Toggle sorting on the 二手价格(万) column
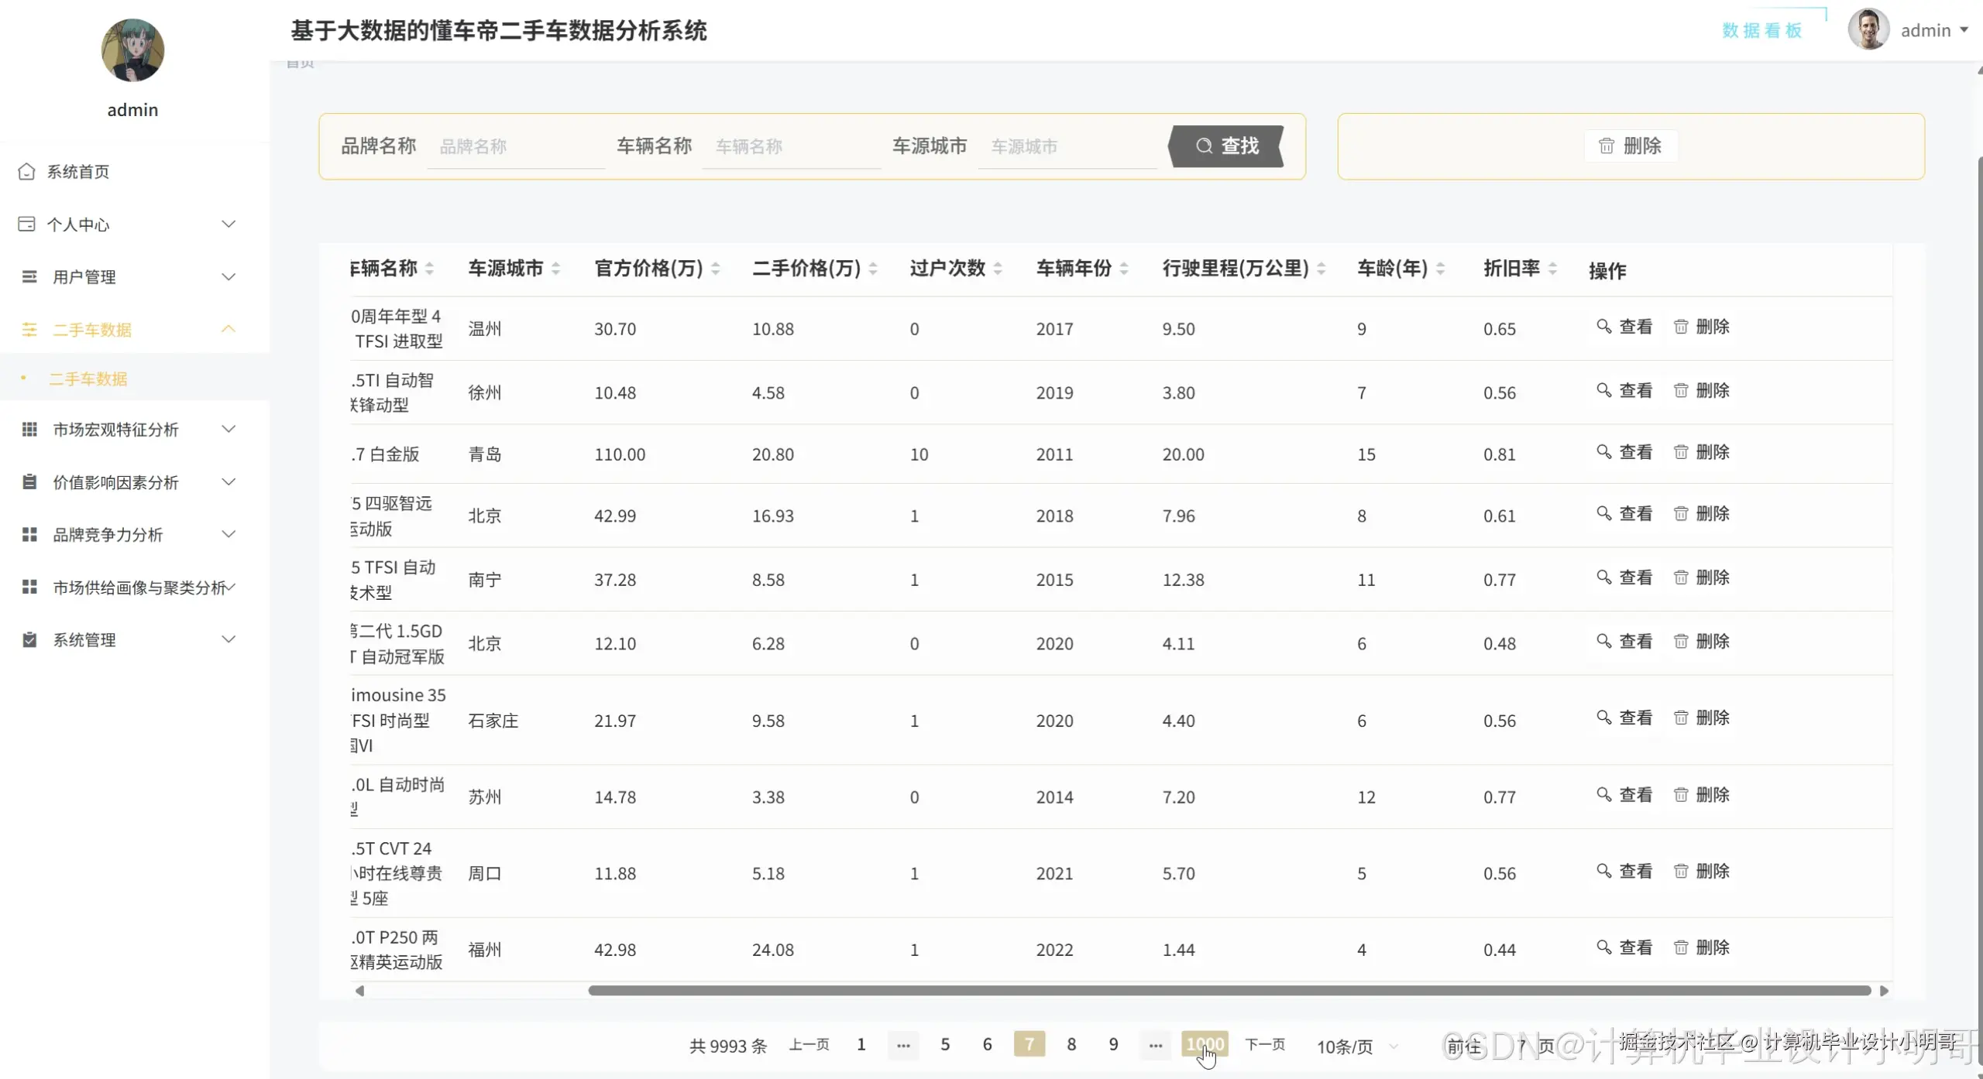This screenshot has width=1983, height=1079. point(875,269)
